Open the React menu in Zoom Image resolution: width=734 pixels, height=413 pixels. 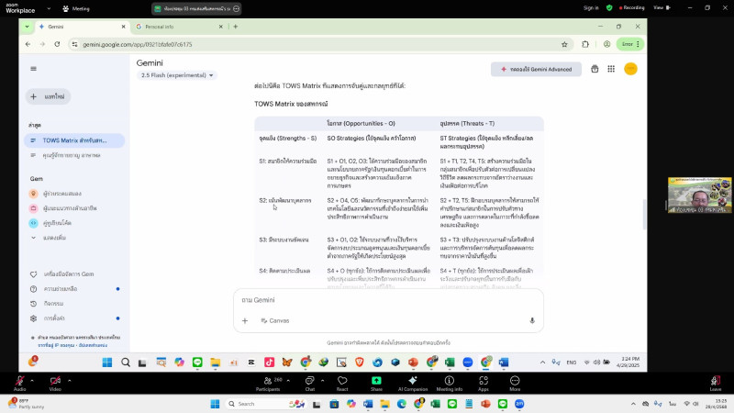342,383
